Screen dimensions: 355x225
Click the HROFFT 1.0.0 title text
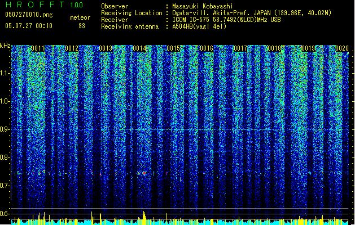pyautogui.click(x=44, y=4)
